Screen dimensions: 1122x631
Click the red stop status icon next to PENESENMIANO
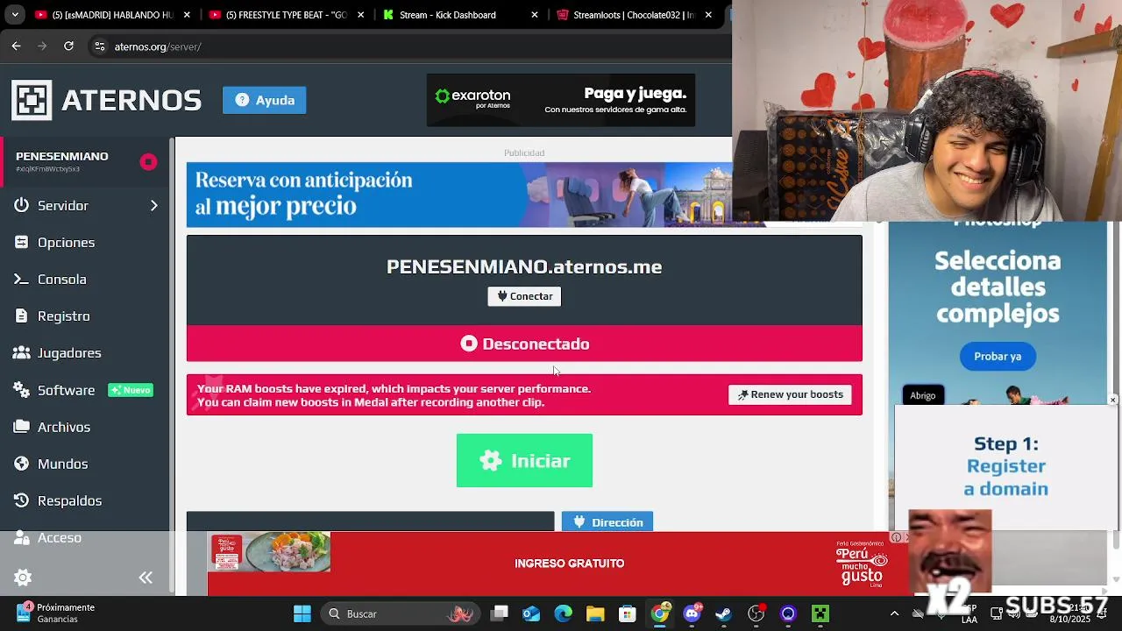tap(148, 161)
